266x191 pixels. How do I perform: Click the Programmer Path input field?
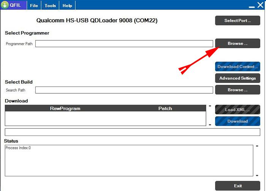(124, 44)
